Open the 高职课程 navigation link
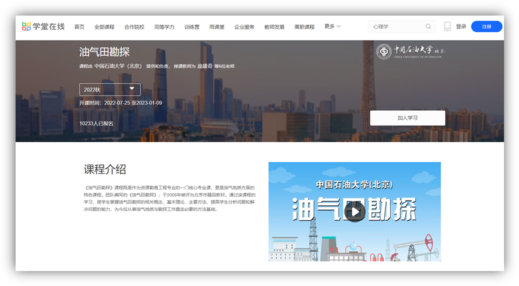The height and width of the screenshot is (286, 519). pyautogui.click(x=304, y=27)
